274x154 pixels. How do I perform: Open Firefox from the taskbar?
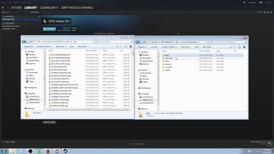[x=48, y=151]
